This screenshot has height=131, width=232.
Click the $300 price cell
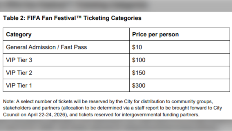tap(139, 86)
